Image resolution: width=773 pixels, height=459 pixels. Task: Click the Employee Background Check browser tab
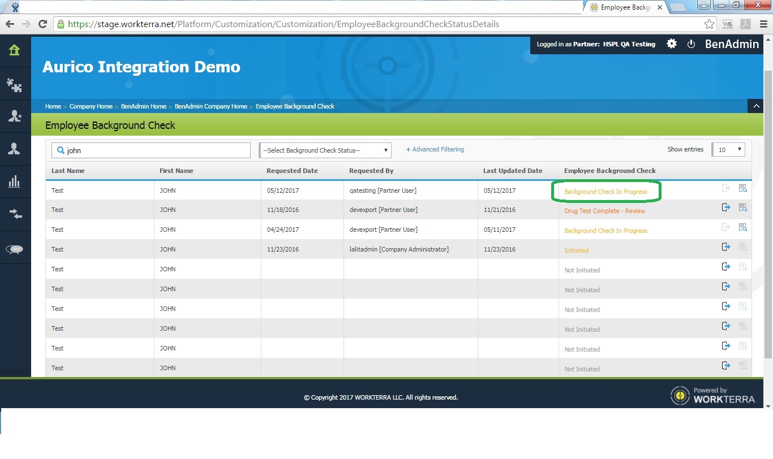click(626, 7)
